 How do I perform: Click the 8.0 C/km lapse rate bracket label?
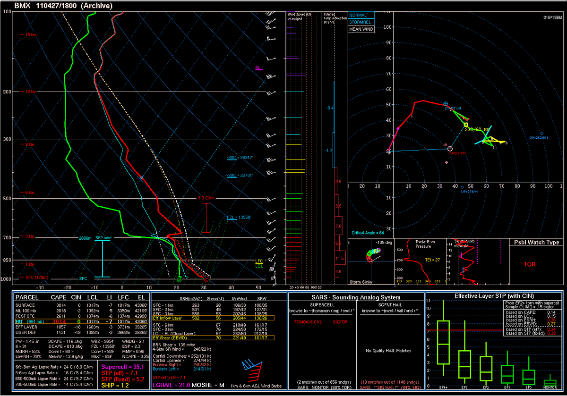(206, 198)
